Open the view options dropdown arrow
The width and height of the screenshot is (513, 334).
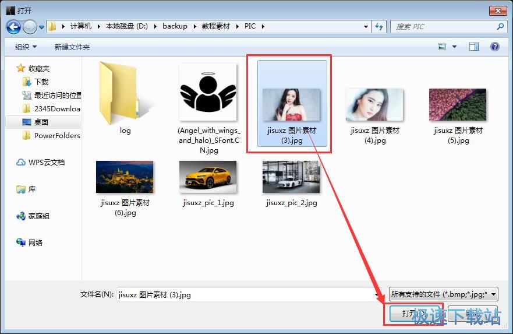454,47
